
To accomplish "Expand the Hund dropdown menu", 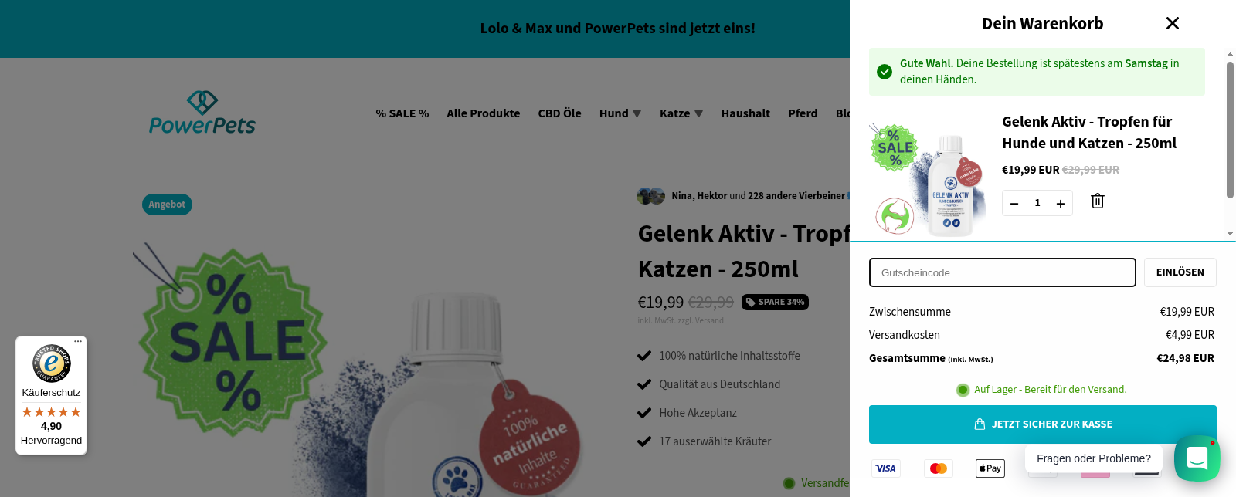I will pos(620,113).
